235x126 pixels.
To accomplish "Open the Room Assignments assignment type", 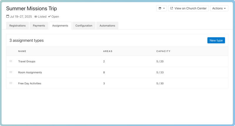I will click(x=30, y=72).
